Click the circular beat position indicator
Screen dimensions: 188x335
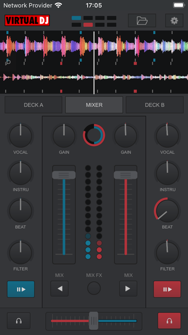[x=94, y=135]
